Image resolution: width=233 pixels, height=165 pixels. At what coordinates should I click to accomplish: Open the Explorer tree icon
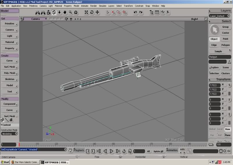[x=151, y=12]
